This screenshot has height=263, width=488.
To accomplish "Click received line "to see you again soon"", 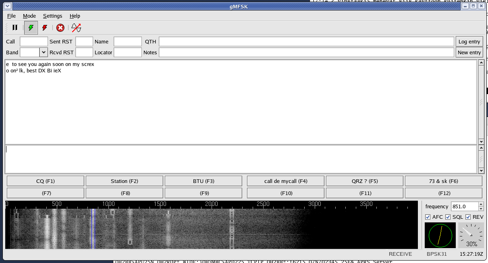I will coord(50,64).
